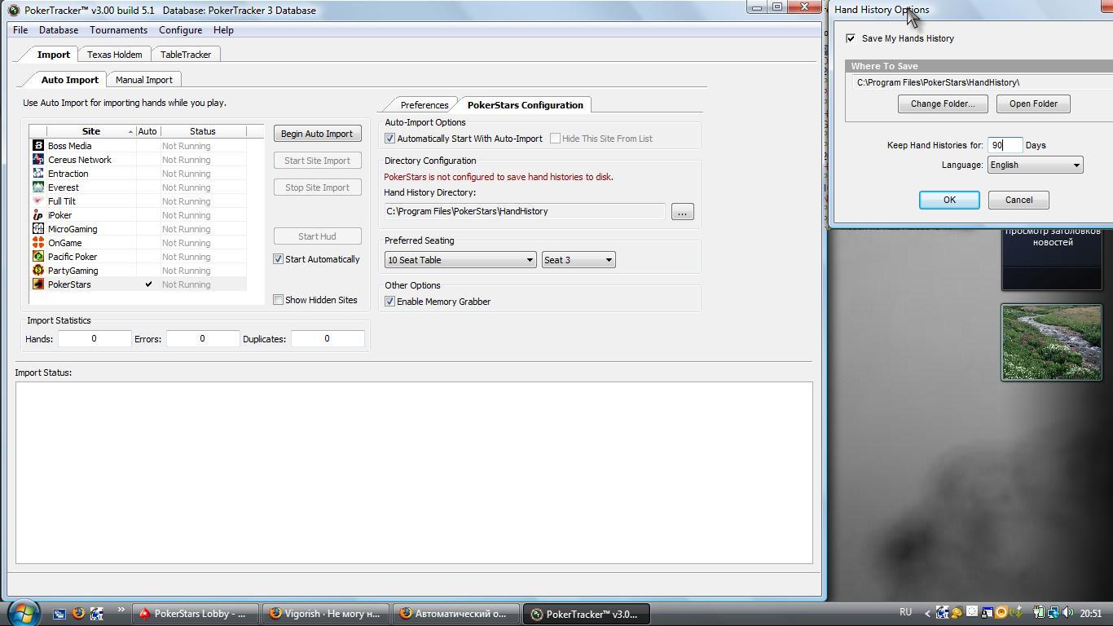Click the landscape stream thumbnail on desktop
Viewport: 1113px width, 626px height.
click(1051, 342)
